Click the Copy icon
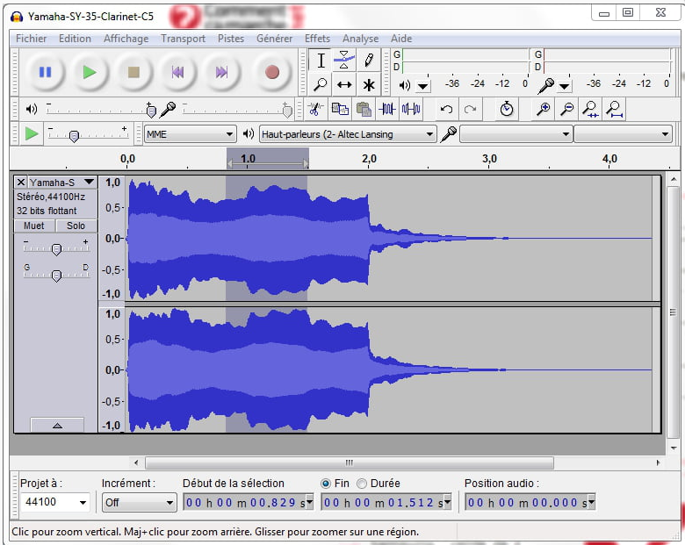685x545 pixels. coord(340,109)
